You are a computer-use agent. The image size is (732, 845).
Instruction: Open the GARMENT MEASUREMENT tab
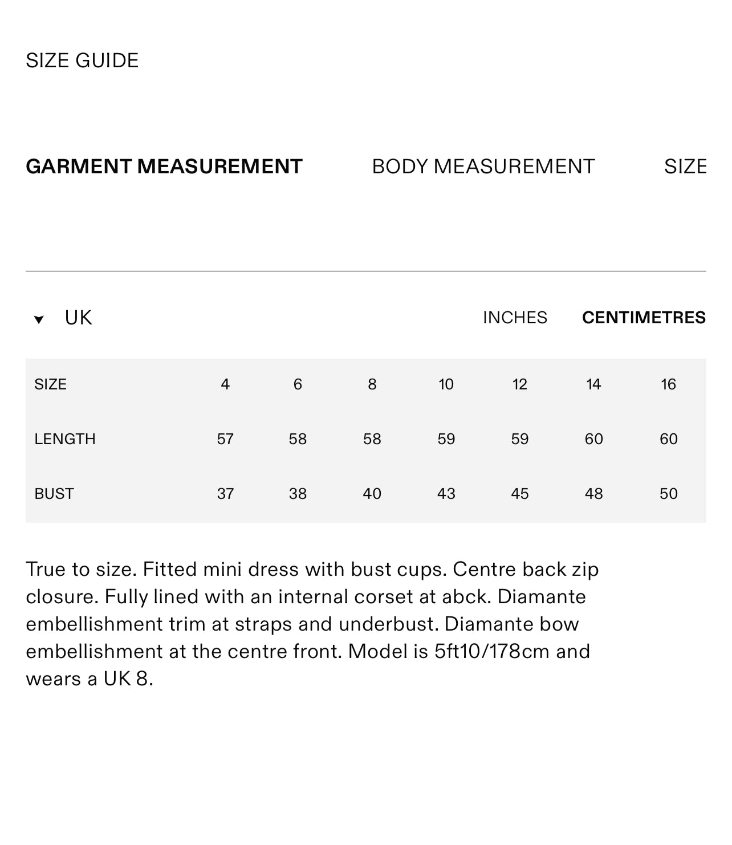pyautogui.click(x=164, y=166)
